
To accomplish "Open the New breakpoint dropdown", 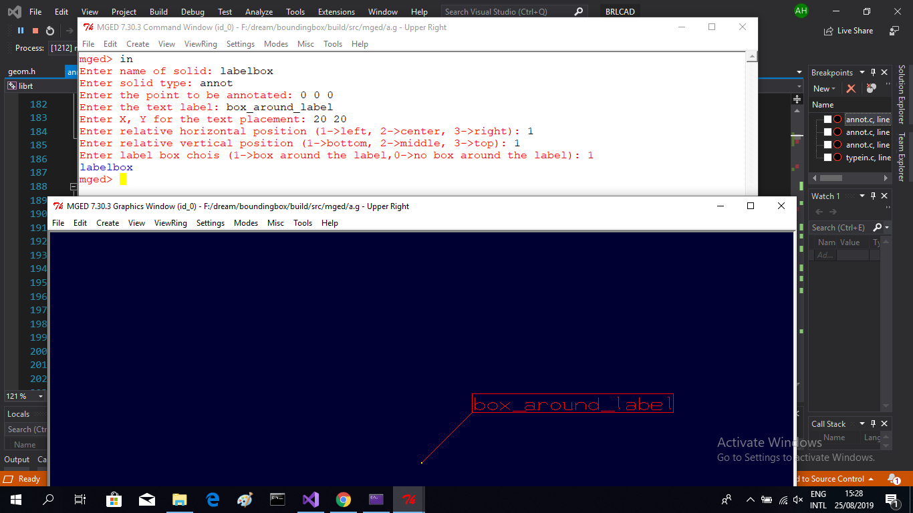I will pos(824,88).
